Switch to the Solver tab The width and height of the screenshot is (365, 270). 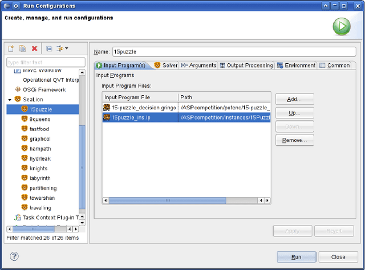pyautogui.click(x=166, y=66)
